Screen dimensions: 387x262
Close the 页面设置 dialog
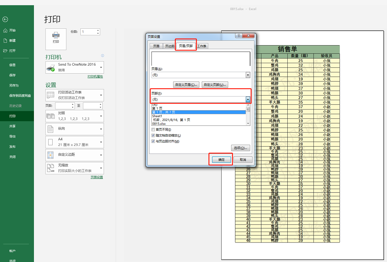coord(249,35)
